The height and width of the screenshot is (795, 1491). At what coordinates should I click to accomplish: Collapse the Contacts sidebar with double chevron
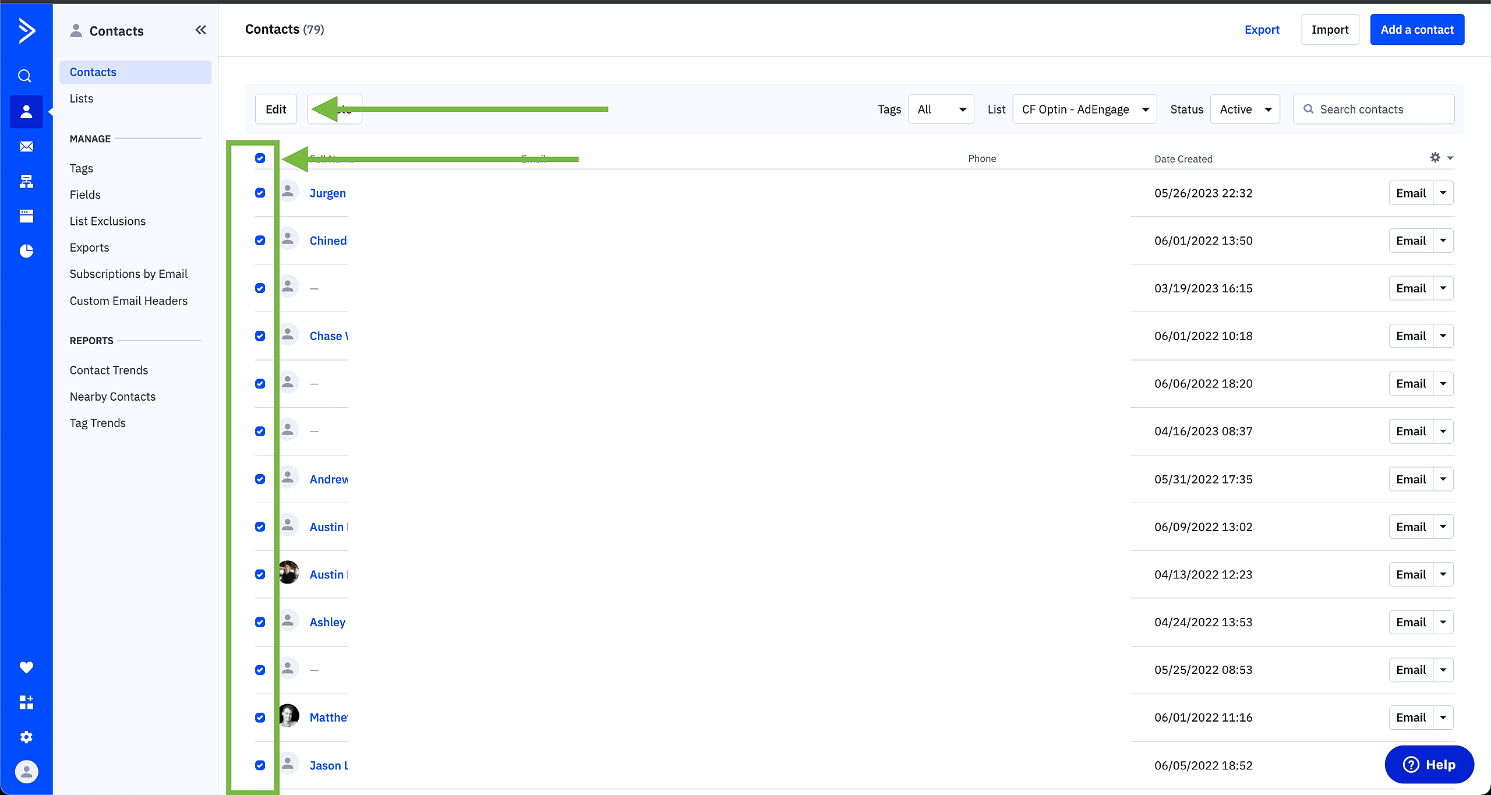click(x=200, y=30)
